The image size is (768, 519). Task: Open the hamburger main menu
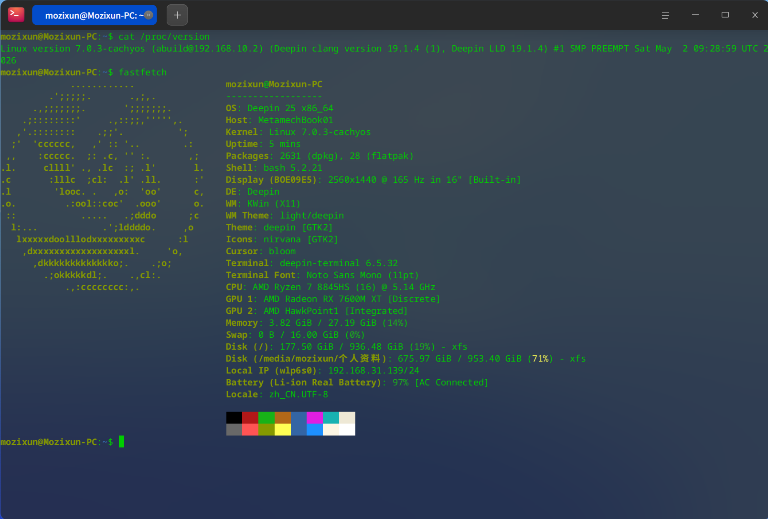point(665,15)
